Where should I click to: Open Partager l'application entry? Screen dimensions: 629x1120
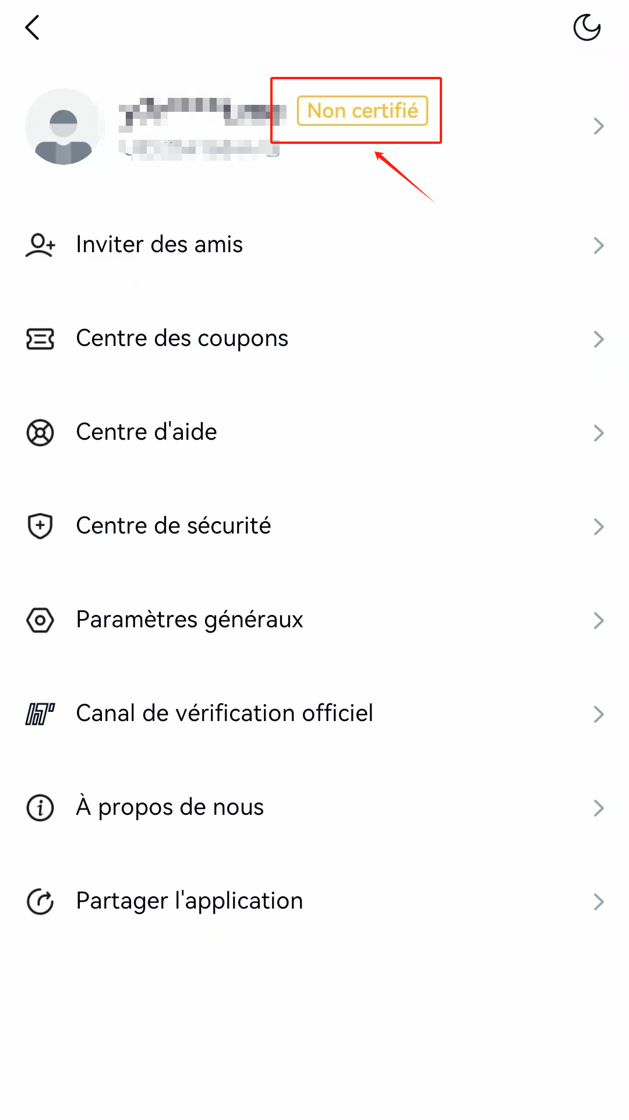click(x=314, y=902)
